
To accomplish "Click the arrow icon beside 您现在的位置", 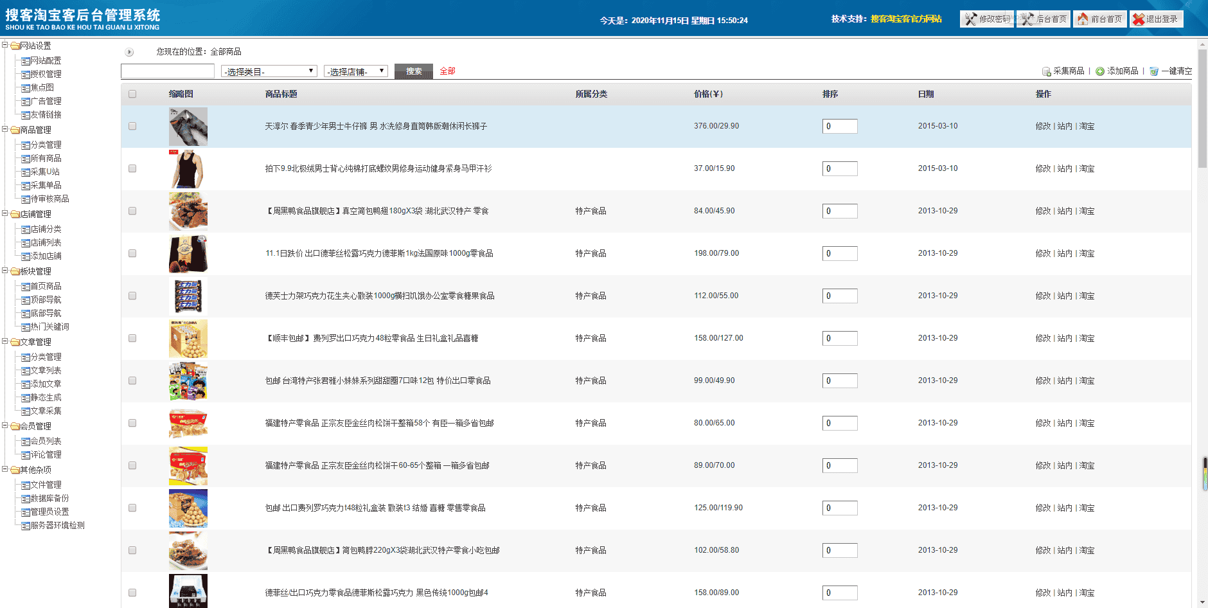I will point(129,52).
